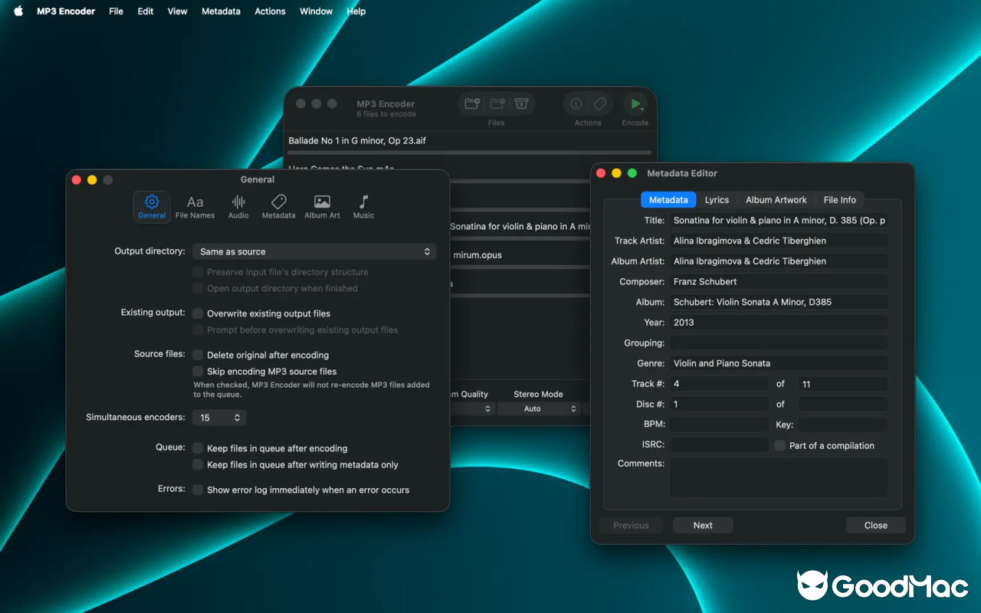Image resolution: width=981 pixels, height=613 pixels.
Task: Click the Composer field with Franz Schubert
Action: [x=779, y=281]
